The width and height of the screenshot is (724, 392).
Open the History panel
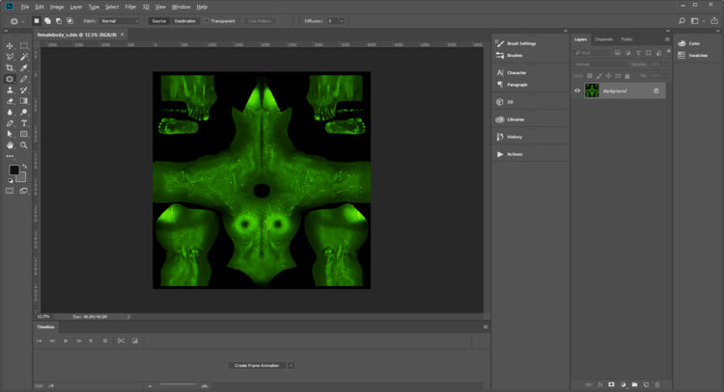(515, 137)
